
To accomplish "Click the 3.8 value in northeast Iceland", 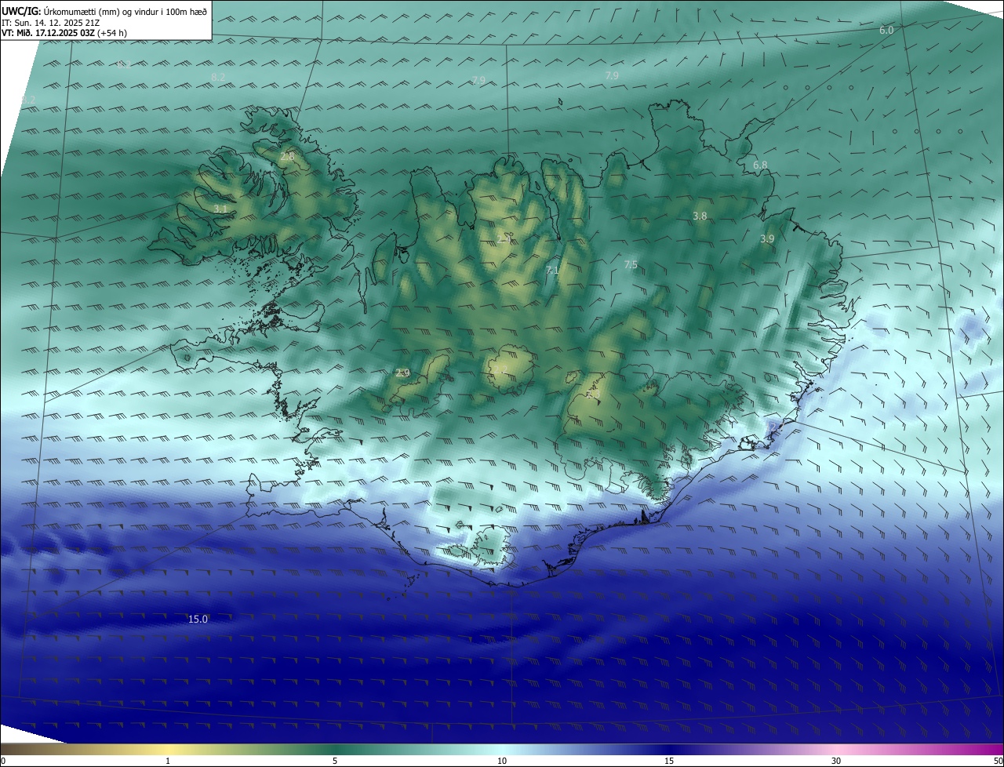I will [x=700, y=216].
